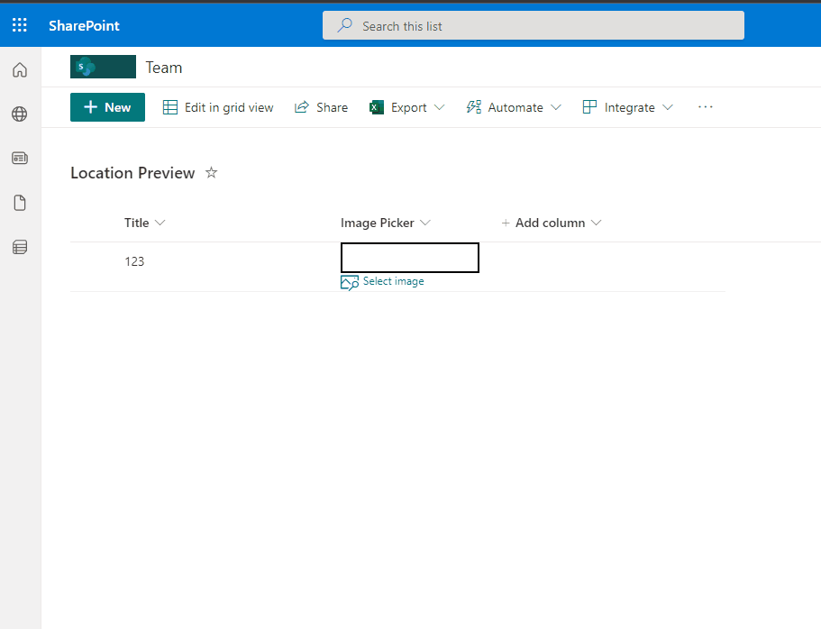This screenshot has width=821, height=629.
Task: Switch to Edit in grid view
Action: (218, 107)
